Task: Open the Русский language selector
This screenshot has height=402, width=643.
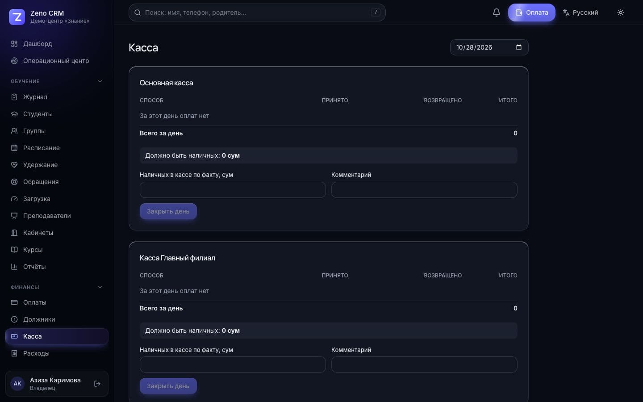Action: click(580, 13)
